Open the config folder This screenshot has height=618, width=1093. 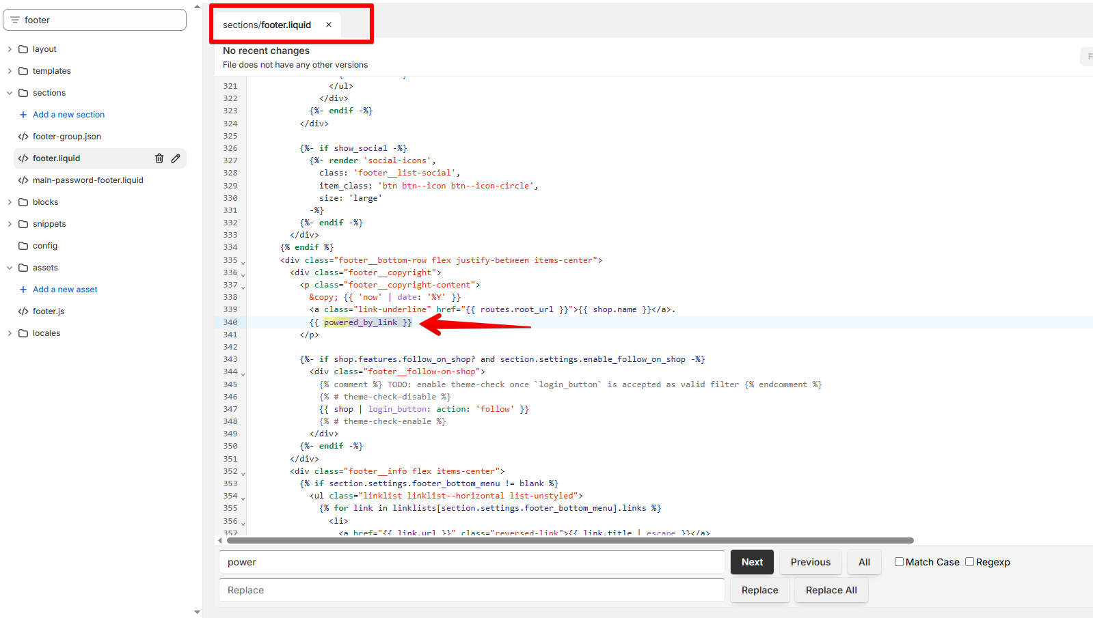[45, 246]
